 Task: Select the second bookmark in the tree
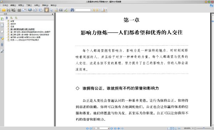coord(13,24)
